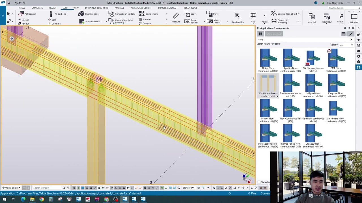Select the Chamfer edge tool
This screenshot has height=203, width=362.
coord(89,14)
